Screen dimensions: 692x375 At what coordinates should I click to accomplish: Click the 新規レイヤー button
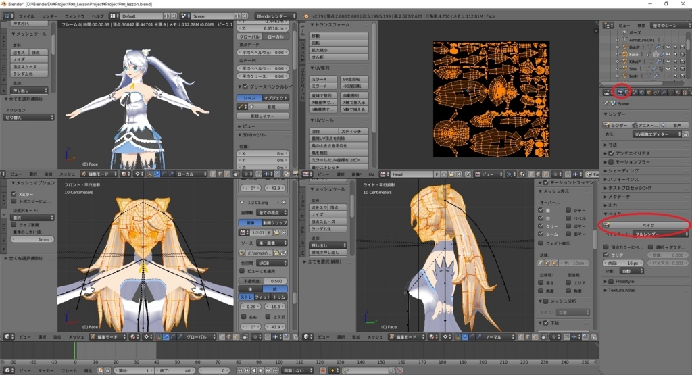pos(263,116)
